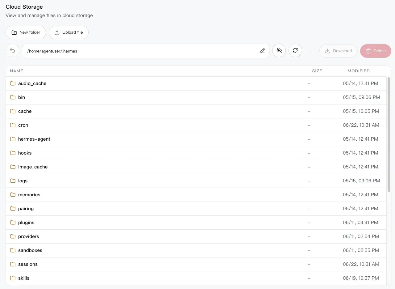Click the audio_cache folder icon

tap(13, 83)
